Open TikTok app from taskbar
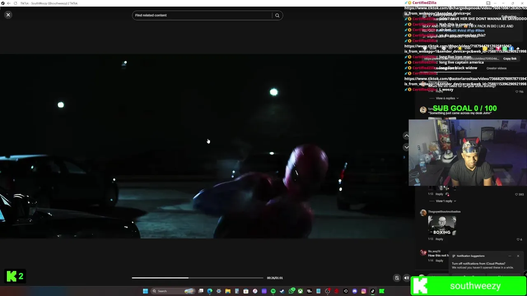Screen dimensions: 527x296 373,291
